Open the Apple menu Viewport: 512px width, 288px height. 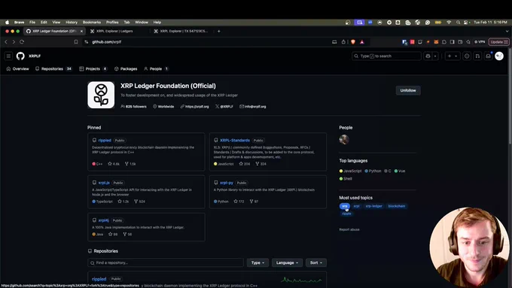[8, 22]
